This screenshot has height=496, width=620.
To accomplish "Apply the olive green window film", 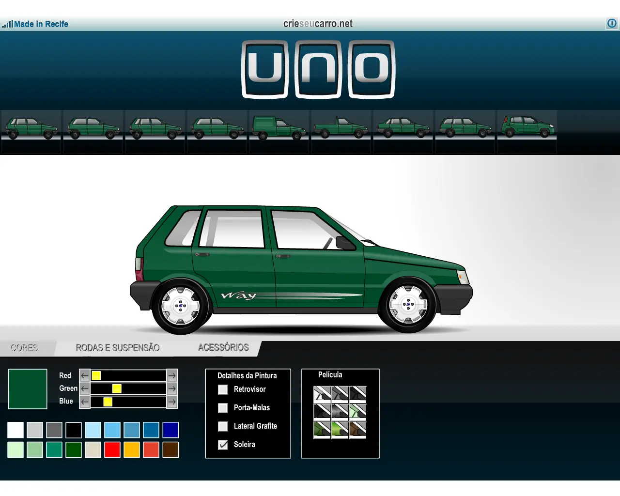I will 322,430.
